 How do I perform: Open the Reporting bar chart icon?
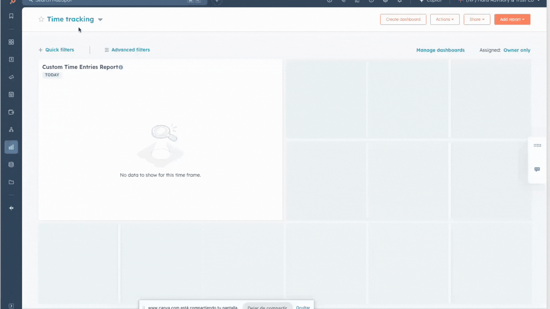[11, 147]
